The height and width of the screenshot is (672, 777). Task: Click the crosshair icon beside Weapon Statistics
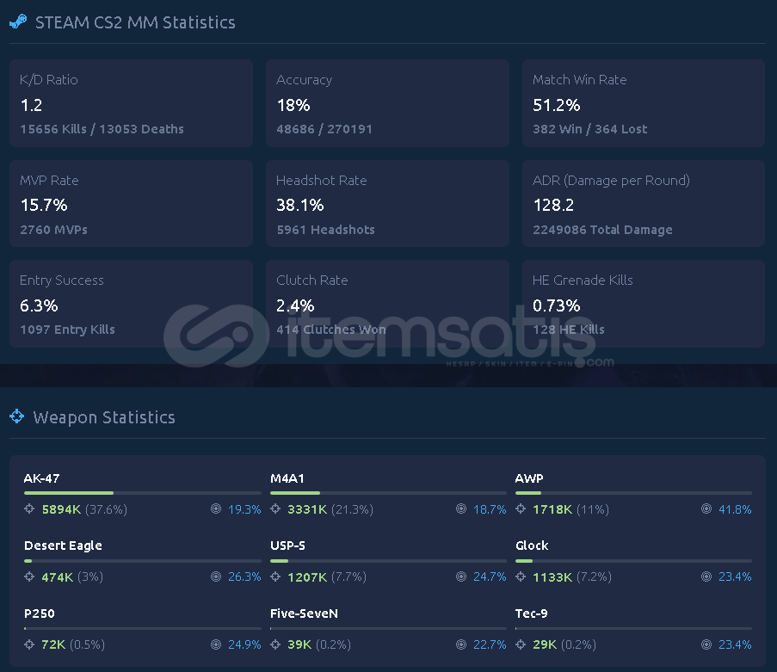17,416
